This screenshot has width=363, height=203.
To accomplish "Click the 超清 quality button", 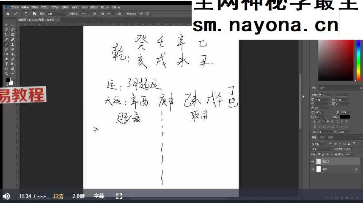I will [58, 196].
